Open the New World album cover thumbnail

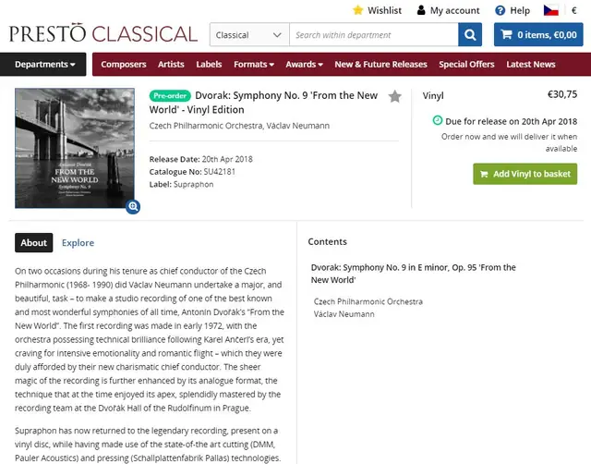click(75, 148)
